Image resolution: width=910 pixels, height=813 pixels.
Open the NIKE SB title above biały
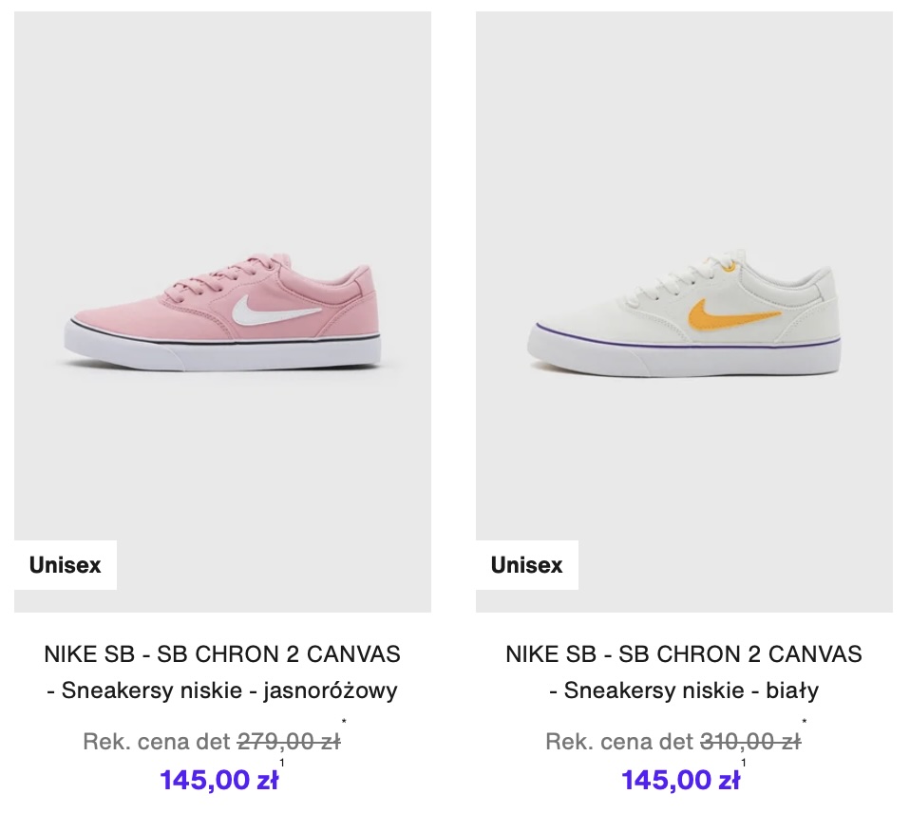[684, 654]
